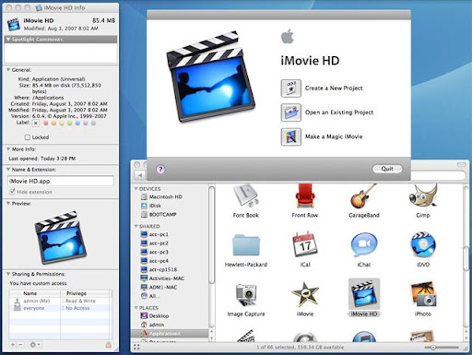Viewport: 472px width, 355px height.
Task: Collapse the Name & Extension section
Action: (x=8, y=170)
